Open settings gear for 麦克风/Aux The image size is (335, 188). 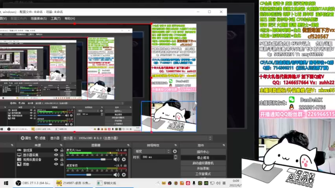[124, 159]
